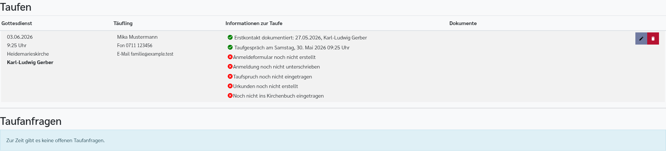
Task: Click the name Mika Mustermann
Action: (137, 37)
